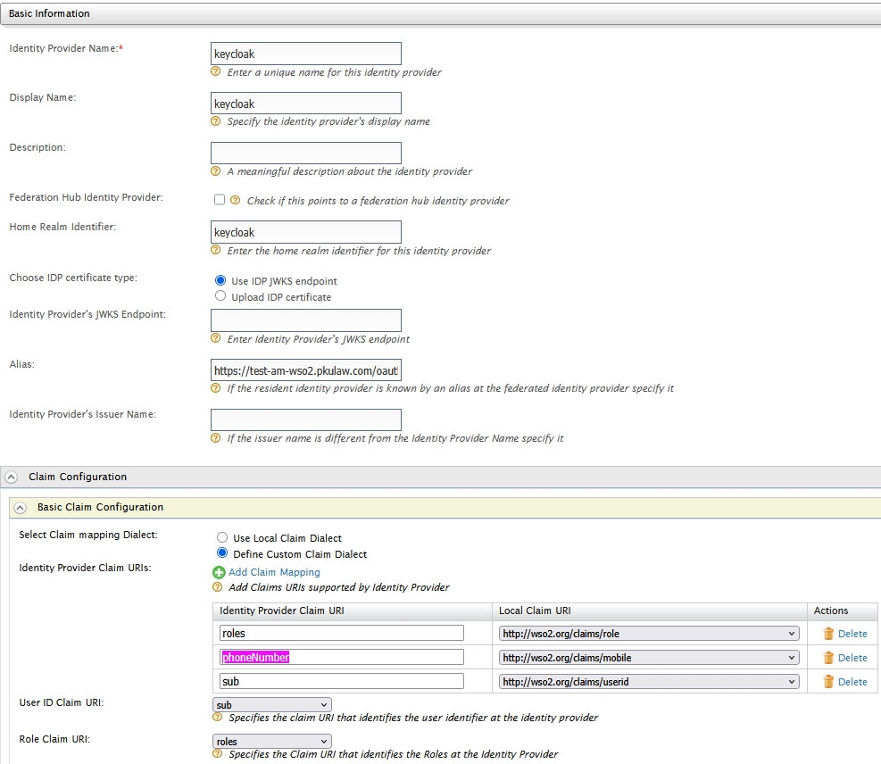
Task: Open local claim dropdown for roles row
Action: tap(649, 634)
